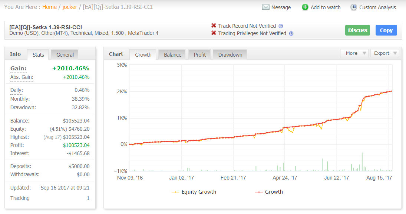Open the Profit chart tab

[x=199, y=55]
